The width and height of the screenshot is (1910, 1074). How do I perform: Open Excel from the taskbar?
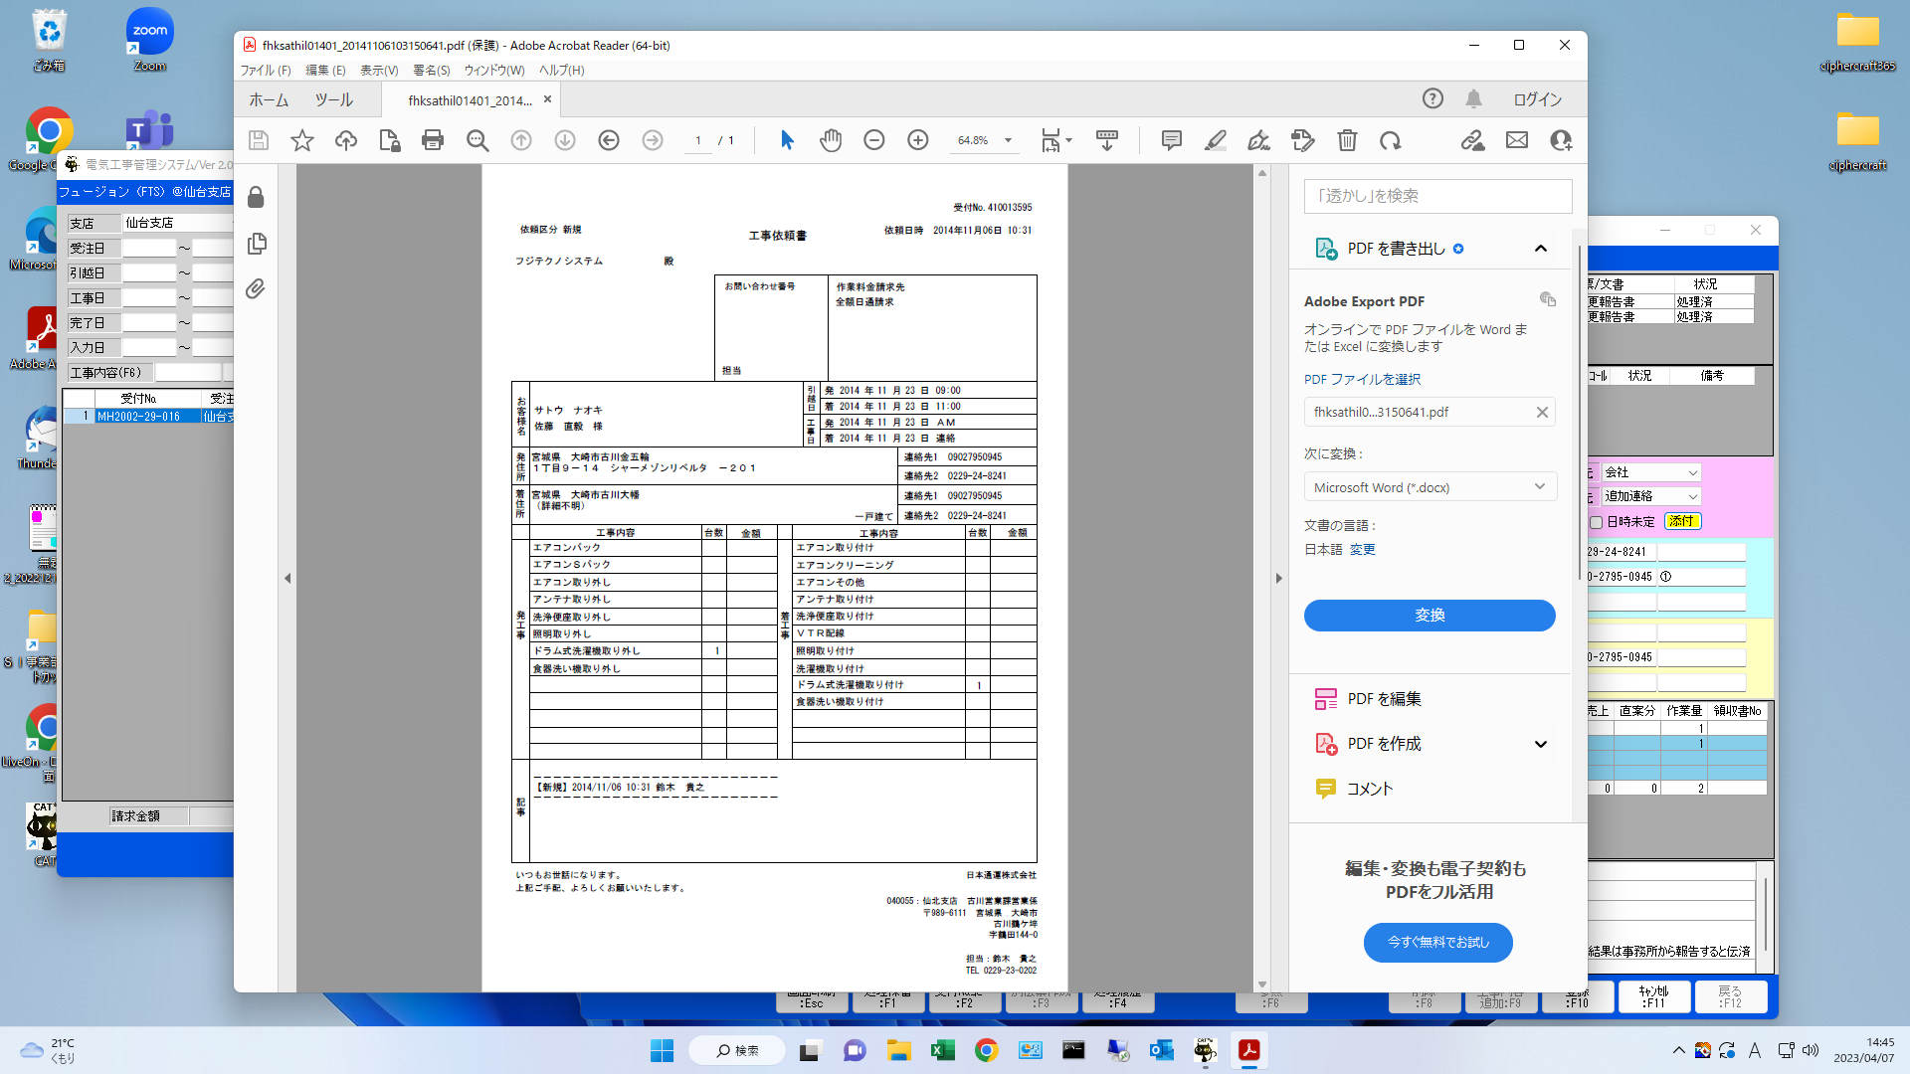point(942,1050)
